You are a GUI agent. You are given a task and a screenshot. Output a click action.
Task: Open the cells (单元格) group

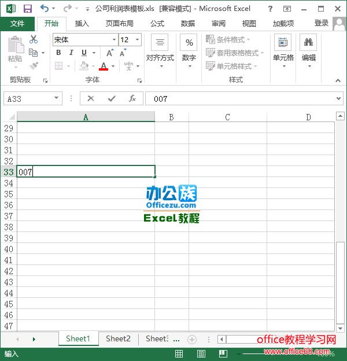(x=283, y=52)
